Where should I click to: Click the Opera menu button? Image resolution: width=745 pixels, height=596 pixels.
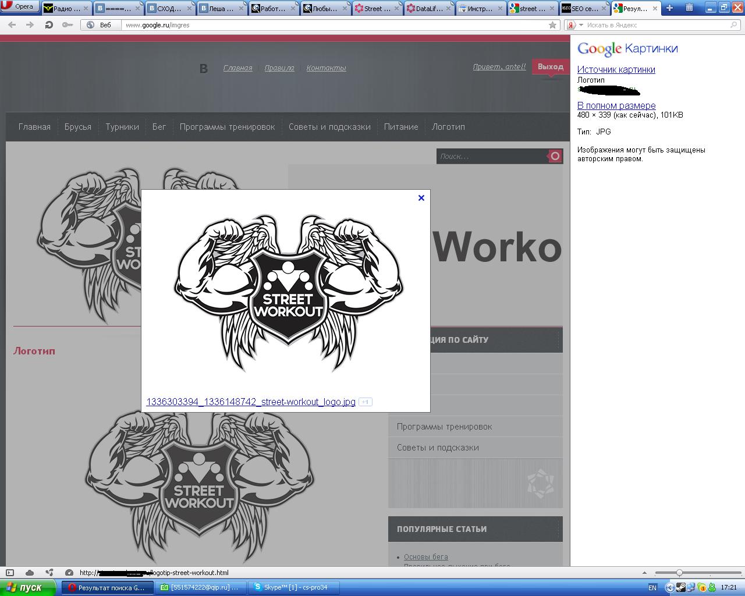[x=20, y=7]
